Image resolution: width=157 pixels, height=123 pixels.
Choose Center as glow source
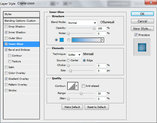[x=68, y=60]
